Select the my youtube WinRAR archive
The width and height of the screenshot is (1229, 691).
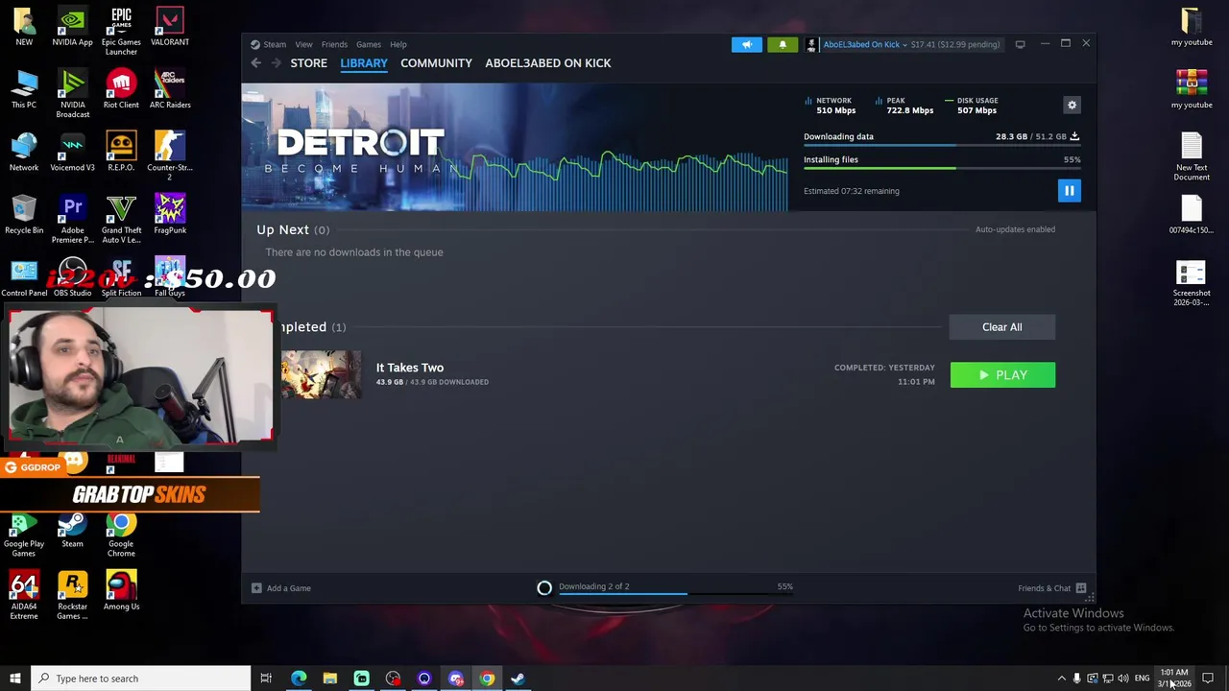1192,90
